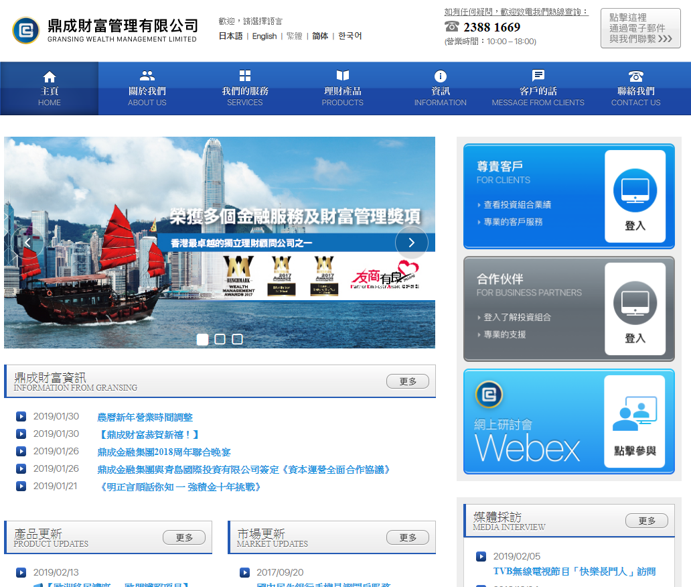
Task: Open the 資本運營全面合作協議 news link
Action: tap(244, 470)
